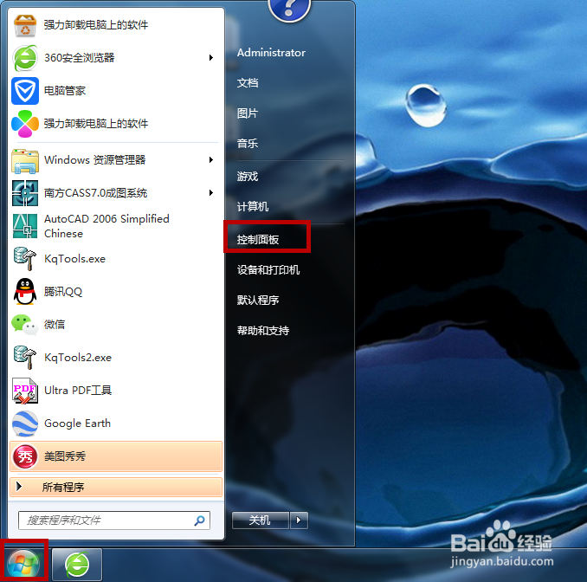This screenshot has width=587, height=582.
Task: Open 设备和打印机
Action: click(268, 270)
